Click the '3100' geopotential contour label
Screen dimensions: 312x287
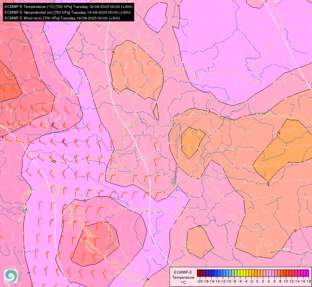[272, 16]
